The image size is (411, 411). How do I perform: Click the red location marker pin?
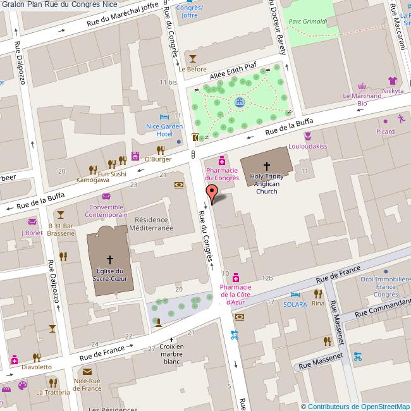(x=212, y=192)
